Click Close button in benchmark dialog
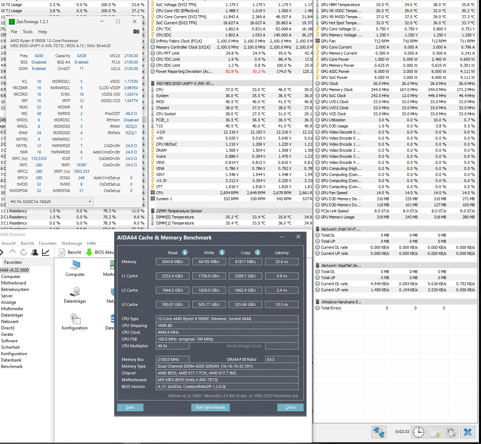 click(x=290, y=407)
